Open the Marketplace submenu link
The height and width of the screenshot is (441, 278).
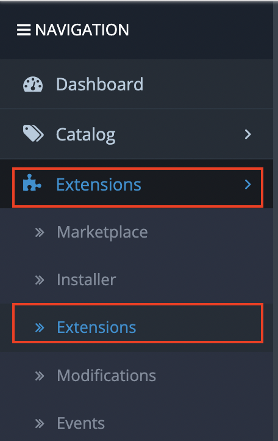point(137,232)
